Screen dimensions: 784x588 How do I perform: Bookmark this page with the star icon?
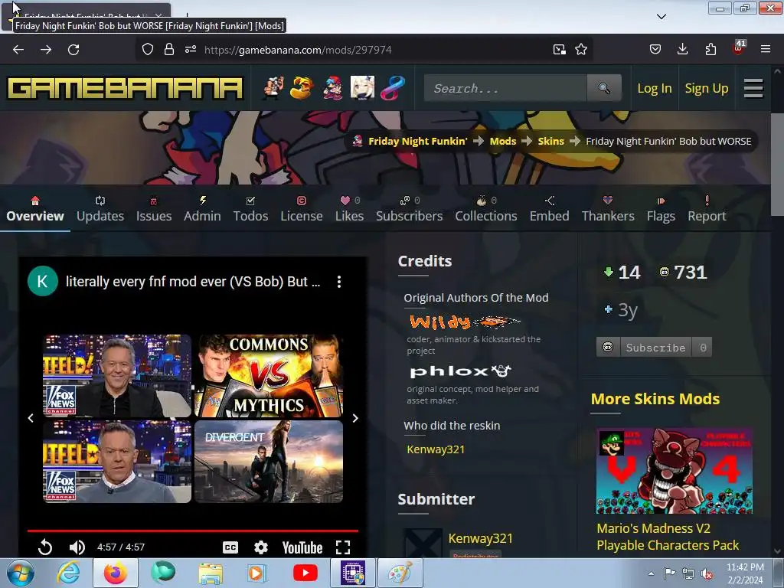[x=581, y=50]
